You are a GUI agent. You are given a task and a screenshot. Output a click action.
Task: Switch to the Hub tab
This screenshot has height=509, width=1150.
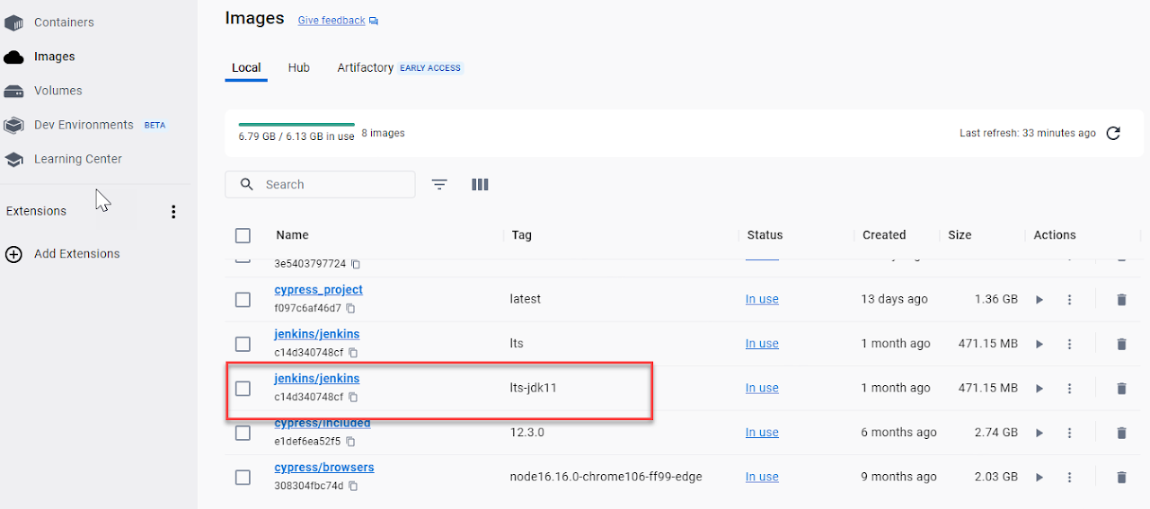click(299, 67)
